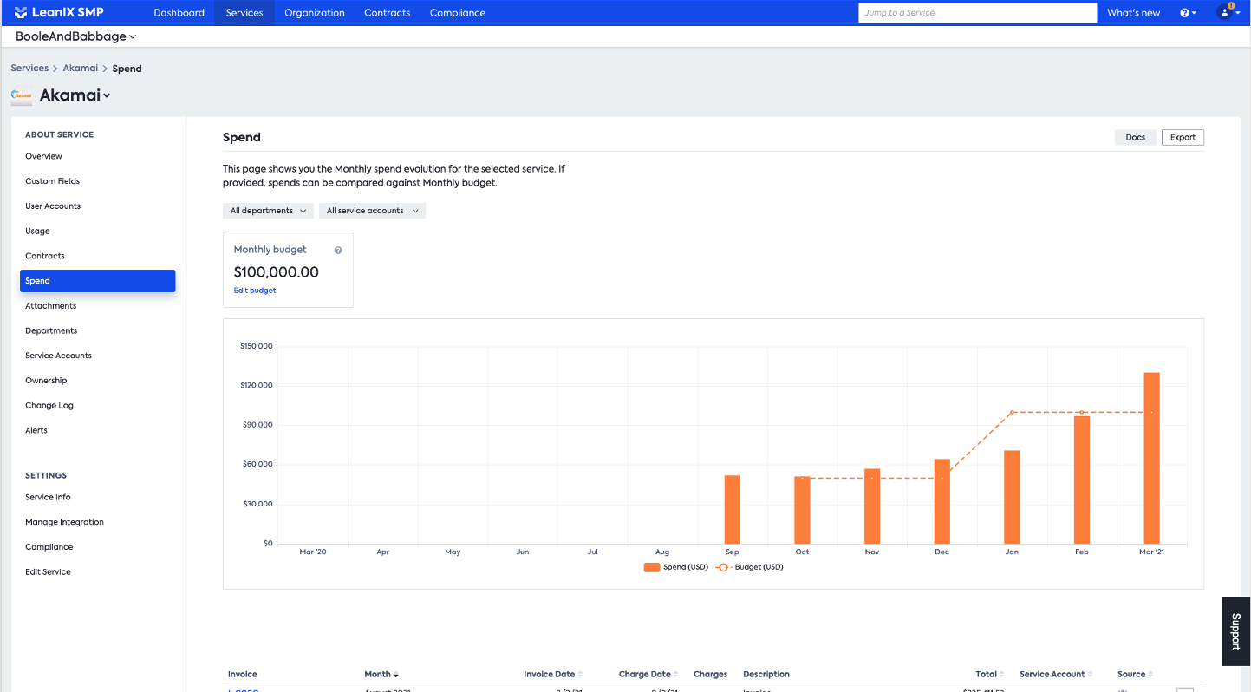Go to Dashboard in top navigation
The width and height of the screenshot is (1251, 692).
pos(179,13)
